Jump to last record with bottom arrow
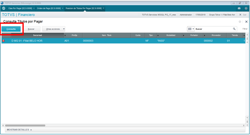The width and height of the screenshot is (250, 135). click(x=247, y=125)
